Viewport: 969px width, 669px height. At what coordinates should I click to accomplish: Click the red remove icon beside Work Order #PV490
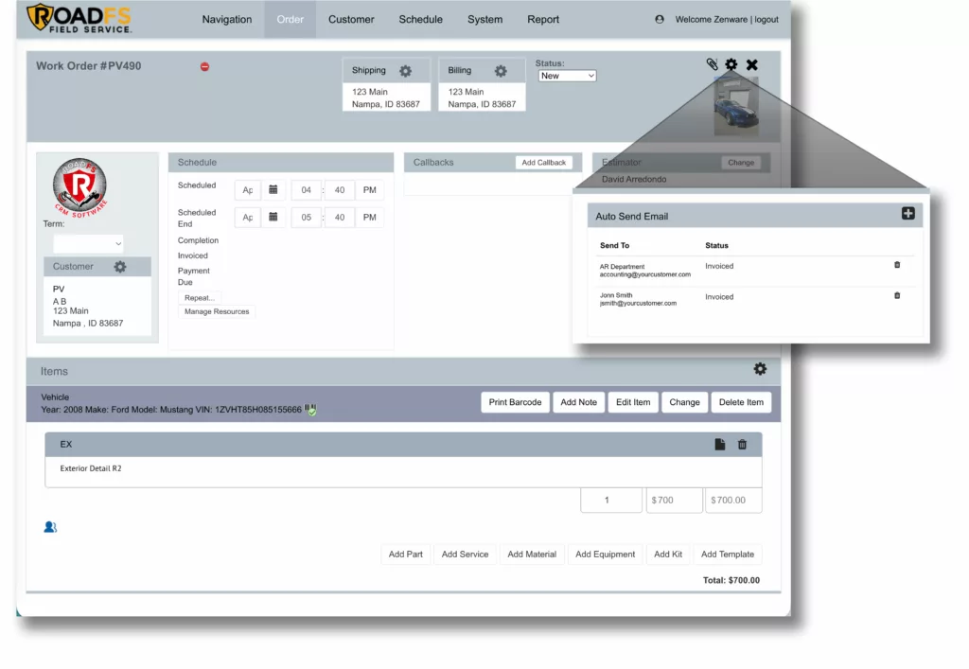[x=204, y=67]
